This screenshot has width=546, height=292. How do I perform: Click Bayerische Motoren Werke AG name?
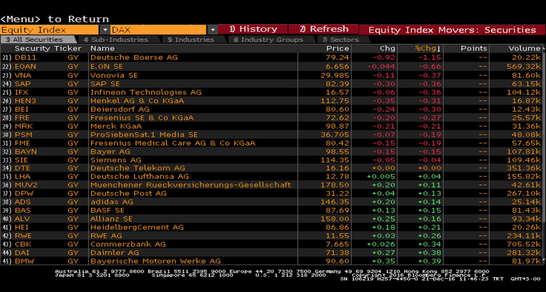coord(156,261)
